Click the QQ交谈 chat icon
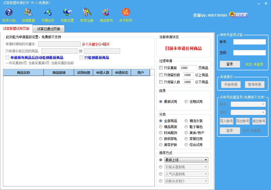271x190 pixels. coord(238,15)
